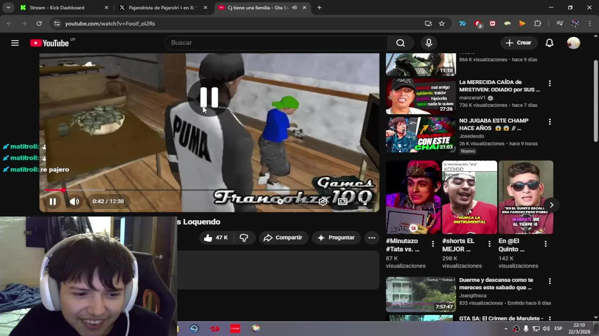Open the Preguntar AI button

pyautogui.click(x=336, y=238)
